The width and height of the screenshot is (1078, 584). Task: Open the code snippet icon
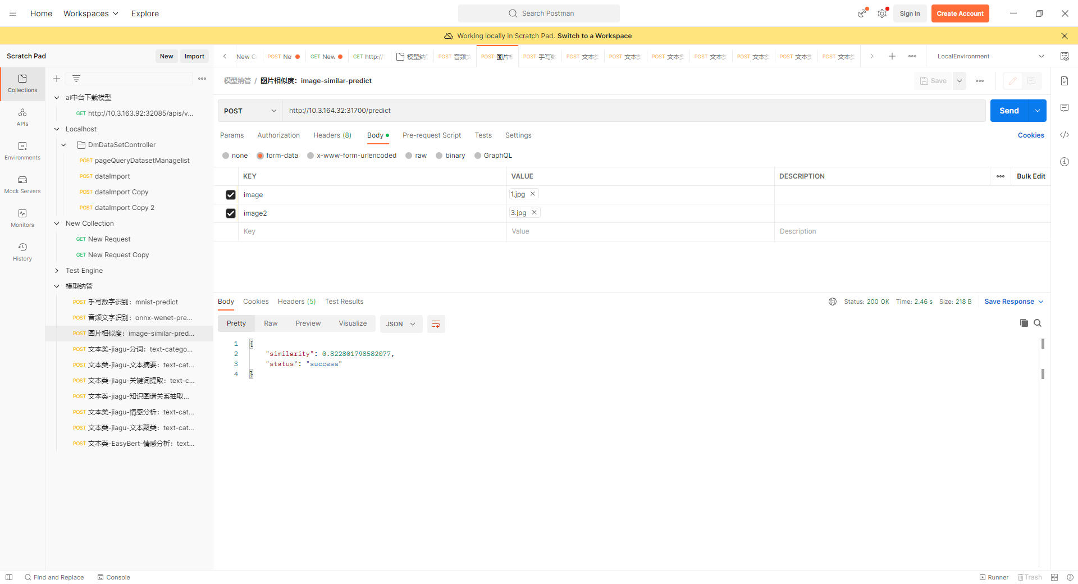coord(1065,135)
